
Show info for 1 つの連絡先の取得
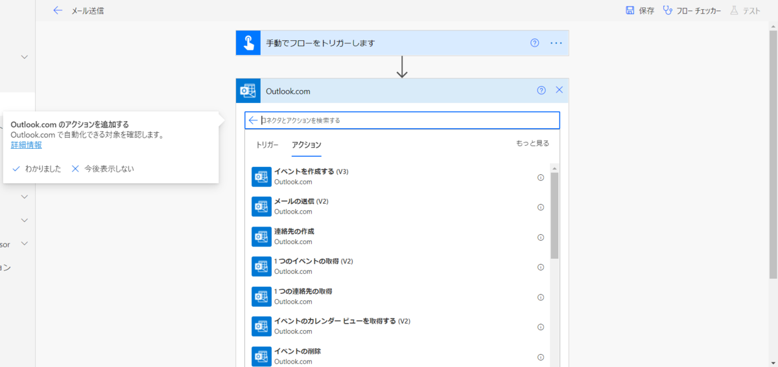541,297
